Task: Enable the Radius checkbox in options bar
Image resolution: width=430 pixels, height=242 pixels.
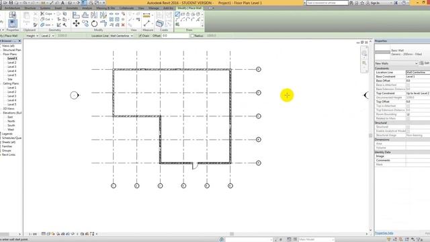Action: click(192, 36)
